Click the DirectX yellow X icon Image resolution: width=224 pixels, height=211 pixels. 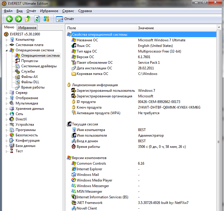click(12, 119)
